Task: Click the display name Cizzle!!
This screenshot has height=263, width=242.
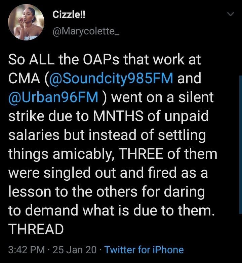Action: tap(69, 14)
